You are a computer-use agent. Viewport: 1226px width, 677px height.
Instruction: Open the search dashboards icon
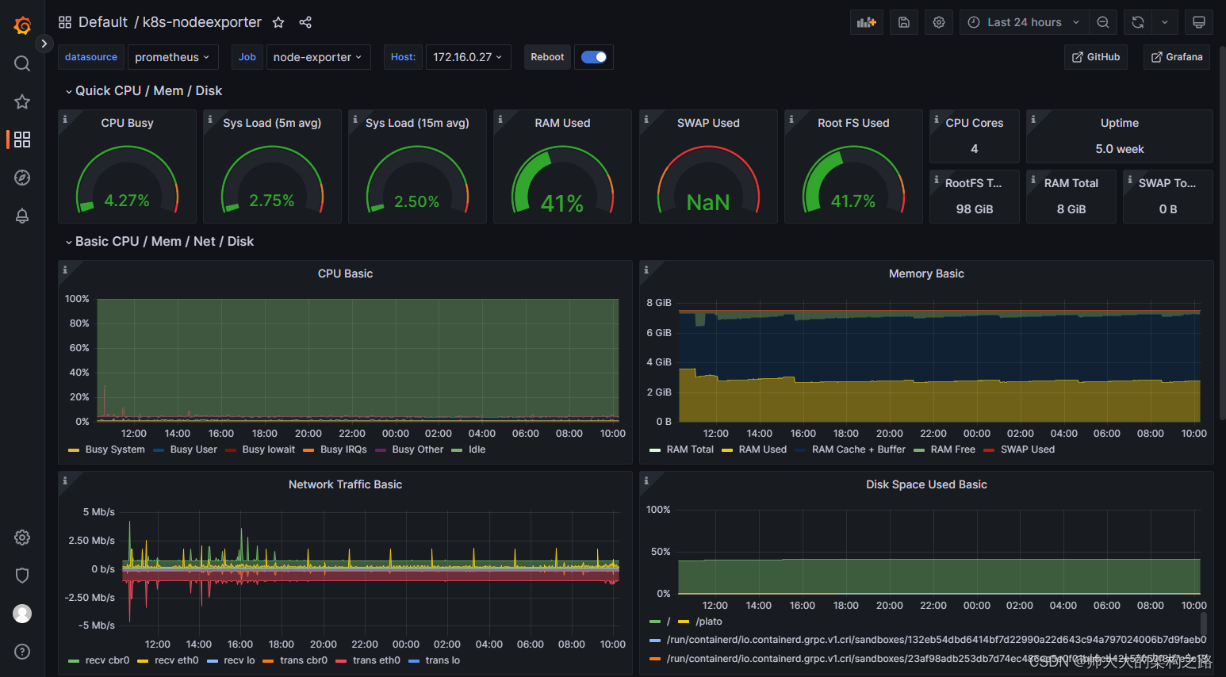coord(22,63)
